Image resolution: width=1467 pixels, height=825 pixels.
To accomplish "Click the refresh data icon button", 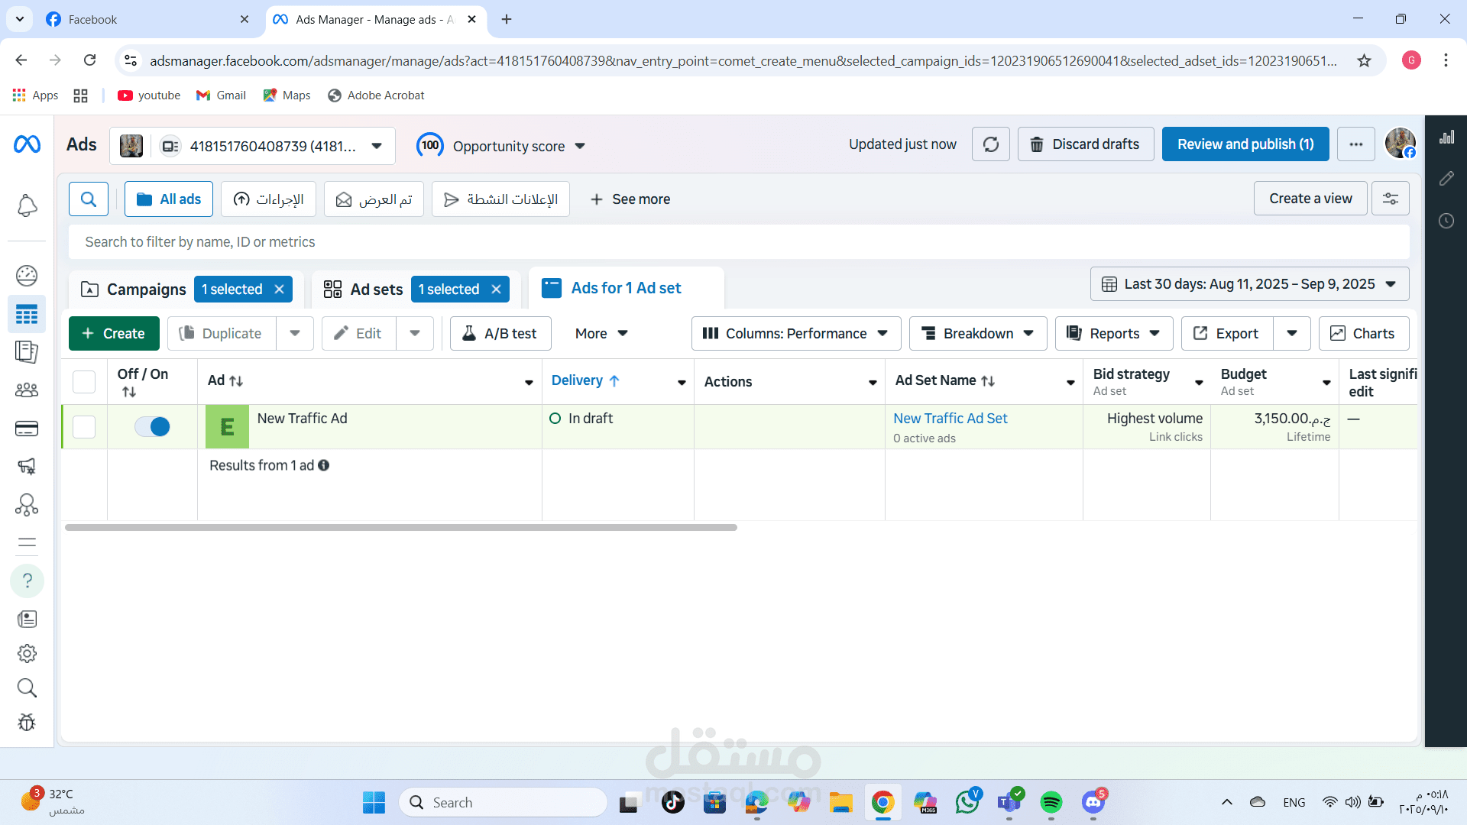I will point(990,144).
